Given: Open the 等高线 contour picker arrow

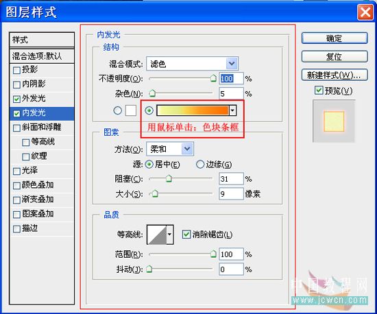Looking at the screenshot, I should click(170, 234).
